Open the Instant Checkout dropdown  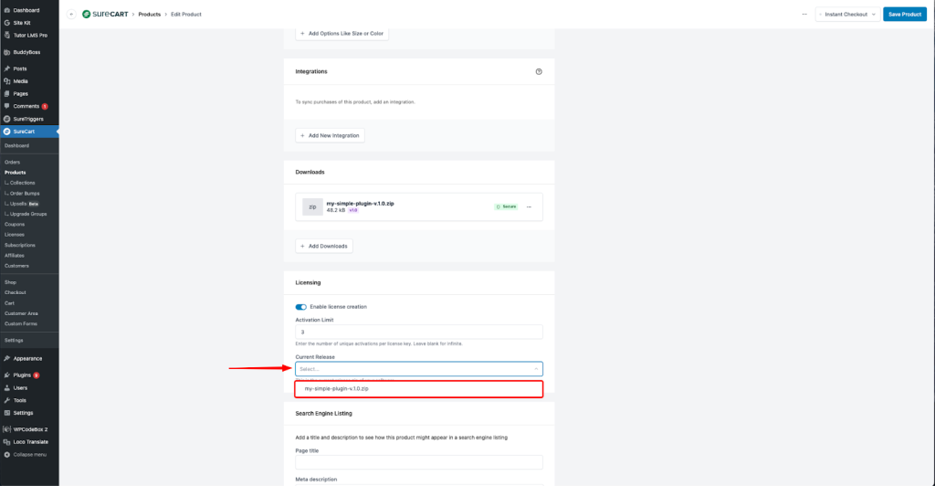coord(846,15)
